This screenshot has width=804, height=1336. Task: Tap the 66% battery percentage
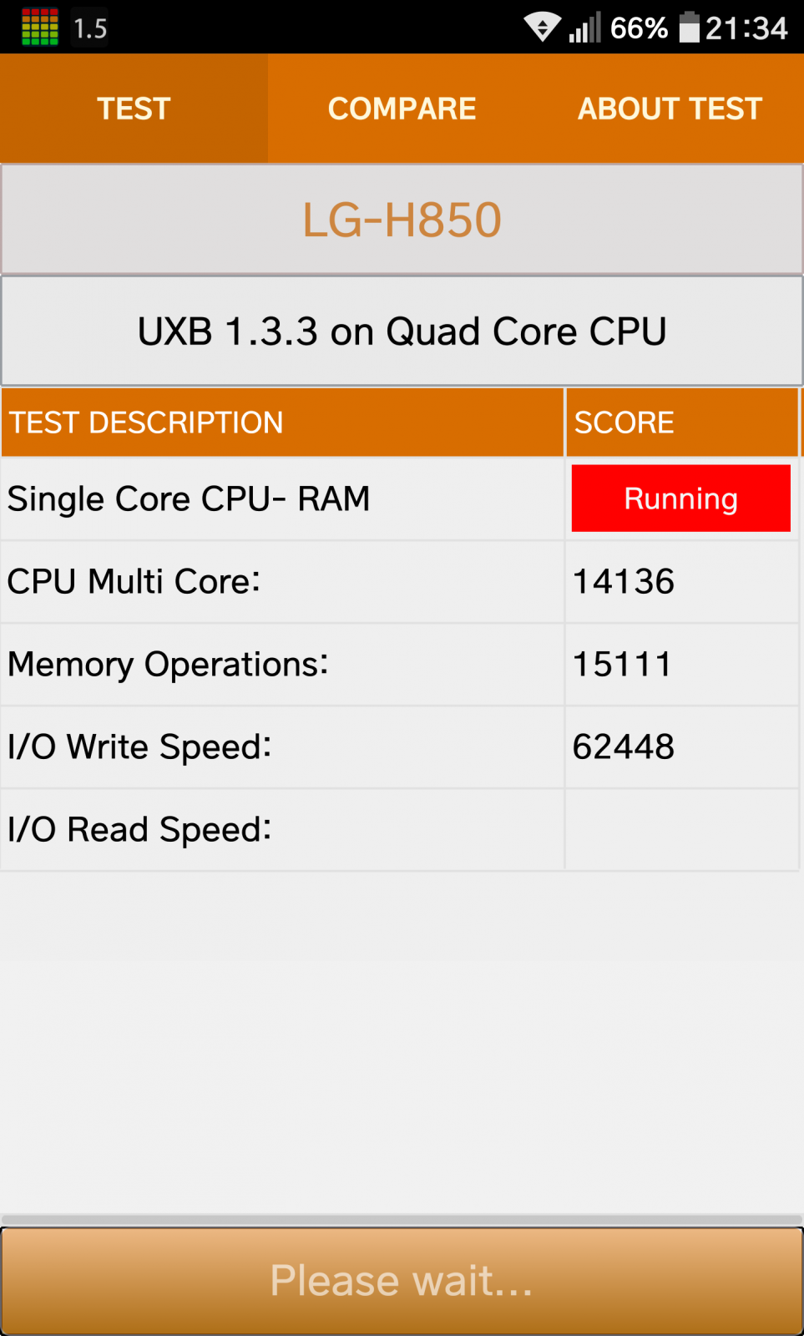[639, 28]
